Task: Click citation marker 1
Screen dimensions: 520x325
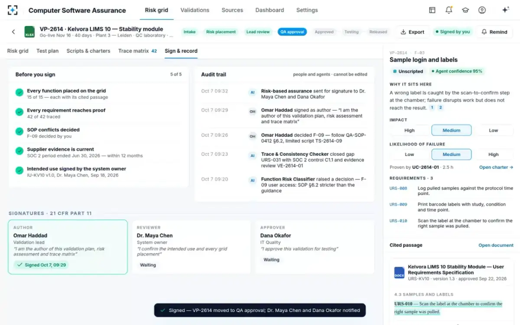Action: coord(432,107)
